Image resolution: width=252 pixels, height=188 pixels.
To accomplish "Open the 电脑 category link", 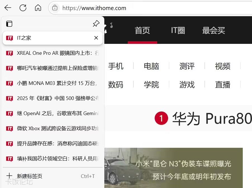I will (151, 66).
